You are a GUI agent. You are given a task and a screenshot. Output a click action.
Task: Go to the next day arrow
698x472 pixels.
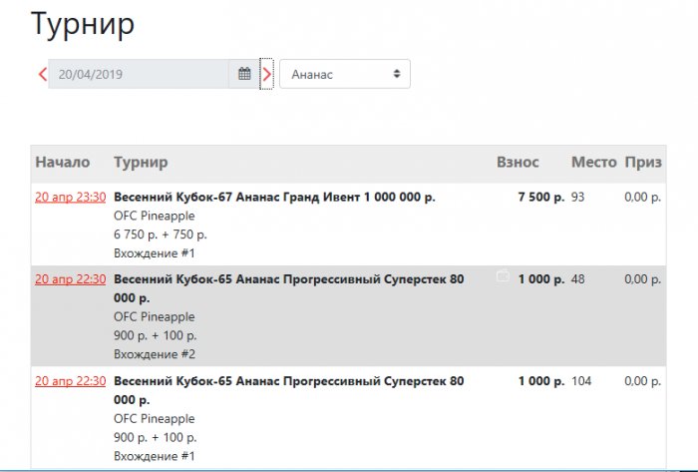[266, 74]
